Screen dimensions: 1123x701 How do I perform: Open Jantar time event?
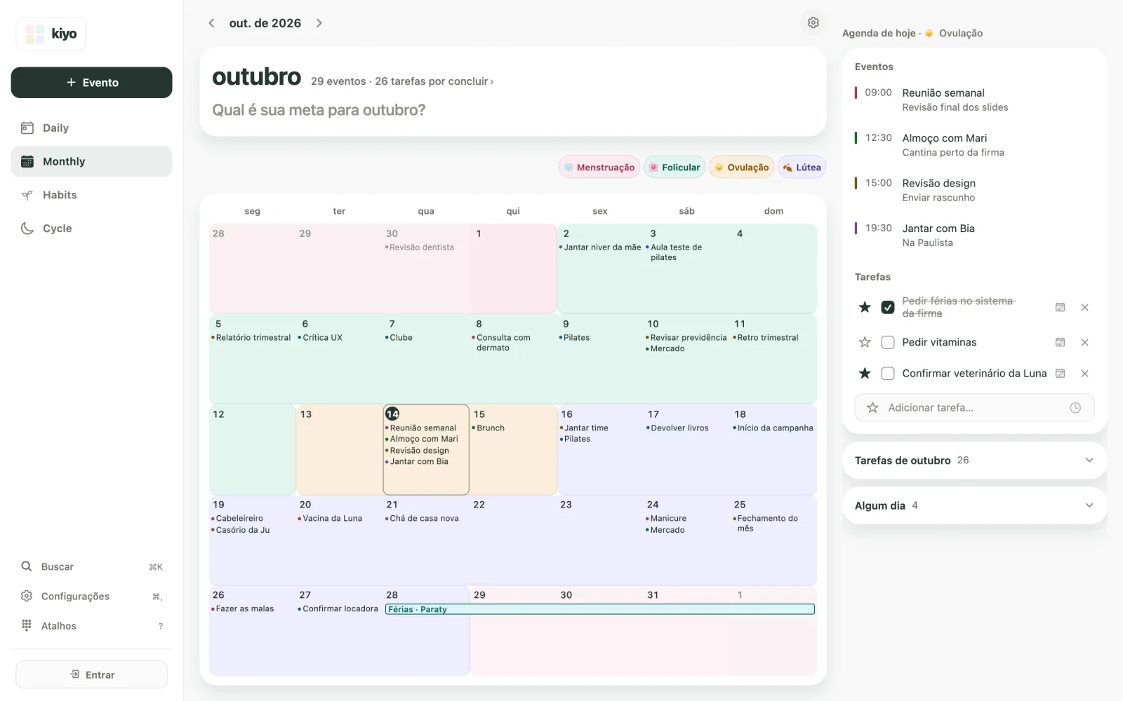coord(584,428)
